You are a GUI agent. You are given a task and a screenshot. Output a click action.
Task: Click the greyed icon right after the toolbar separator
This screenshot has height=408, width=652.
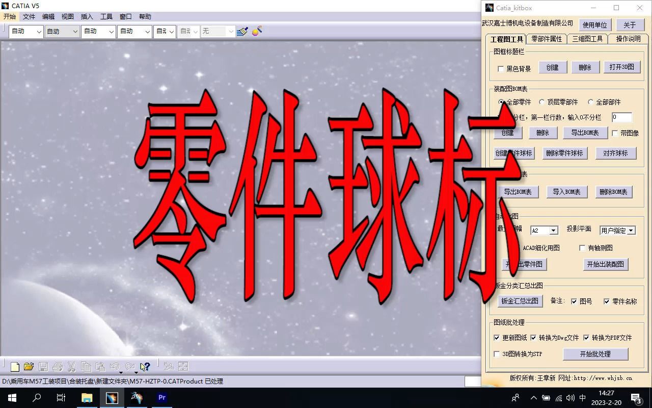tap(169, 366)
